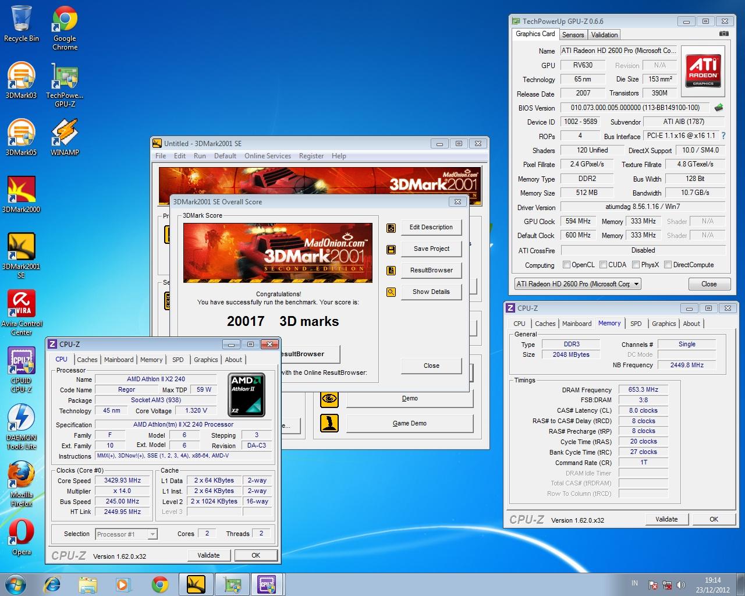This screenshot has width=745, height=596.
Task: Open the 3DMark2001 SE desktop shortcut
Action: [x=21, y=256]
